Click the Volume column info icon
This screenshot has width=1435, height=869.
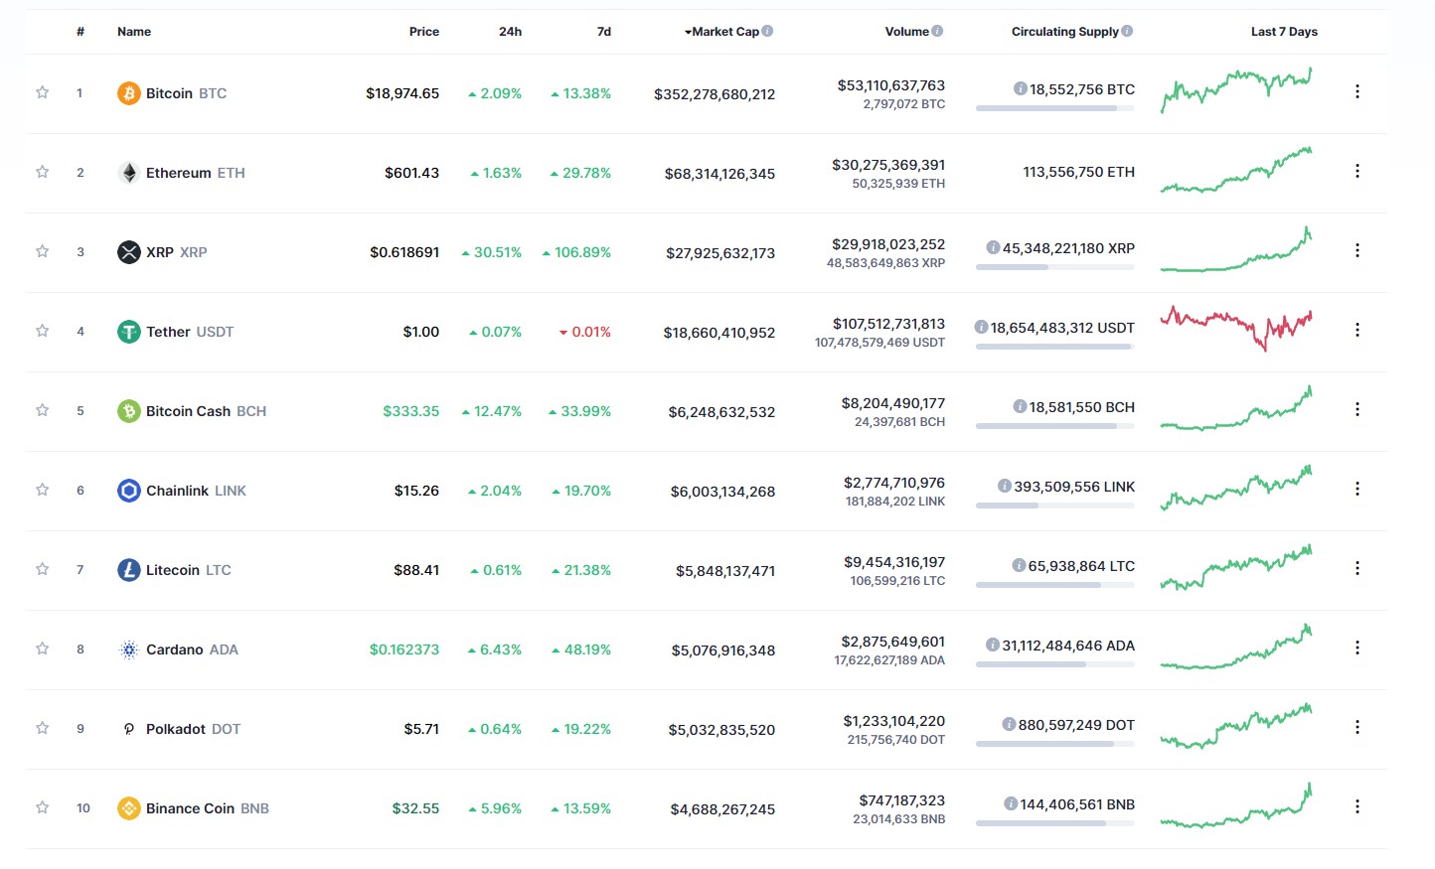[937, 31]
